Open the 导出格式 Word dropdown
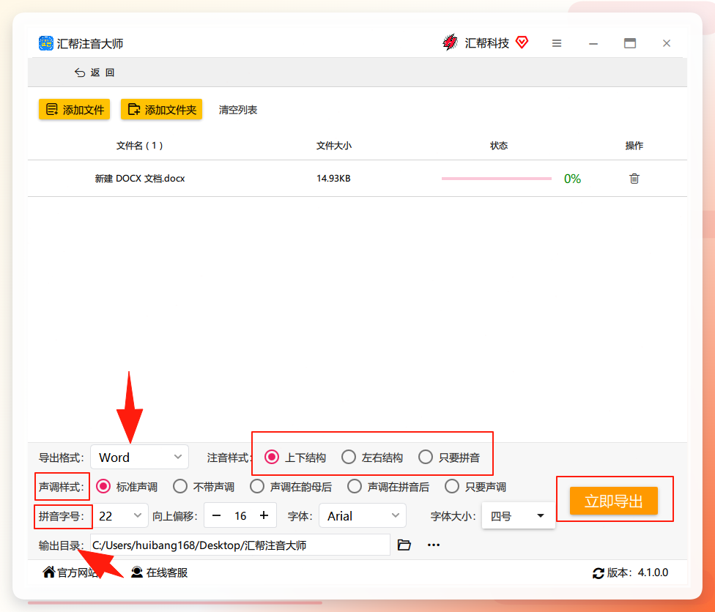Image resolution: width=715 pixels, height=612 pixels. click(x=139, y=457)
